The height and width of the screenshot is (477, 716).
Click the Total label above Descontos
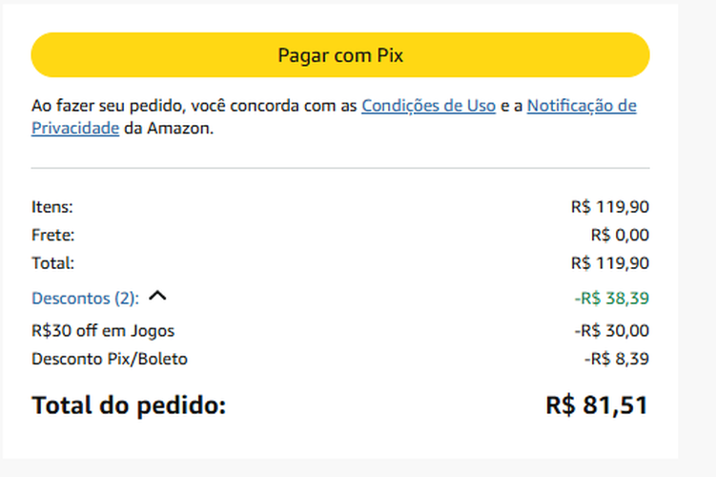52,262
